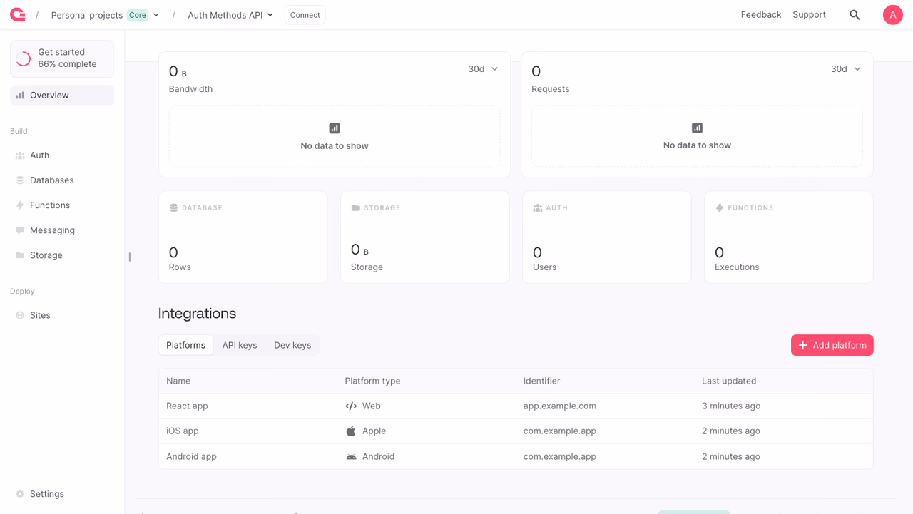Open the Support link
The height and width of the screenshot is (514, 913).
809,14
